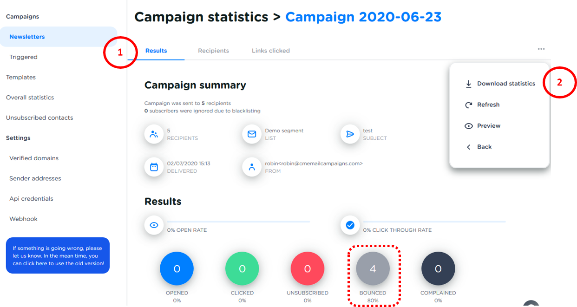Click the click-through rate checkmark icon
The height and width of the screenshot is (307, 577).
[350, 225]
